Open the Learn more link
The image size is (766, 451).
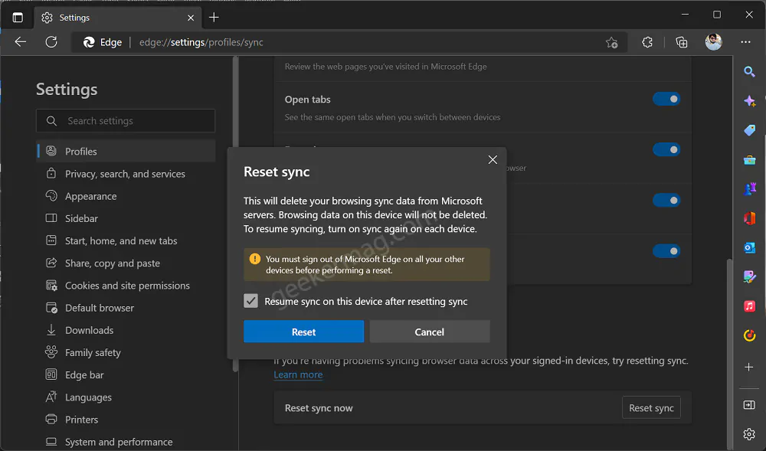(x=298, y=375)
